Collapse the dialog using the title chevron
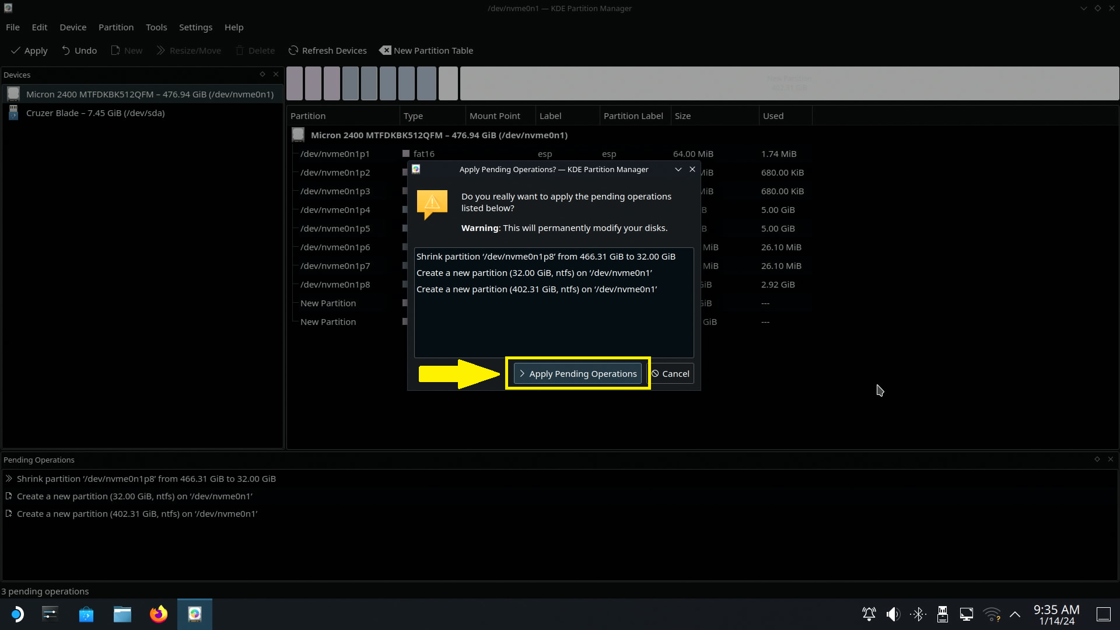The height and width of the screenshot is (630, 1120). (x=678, y=169)
